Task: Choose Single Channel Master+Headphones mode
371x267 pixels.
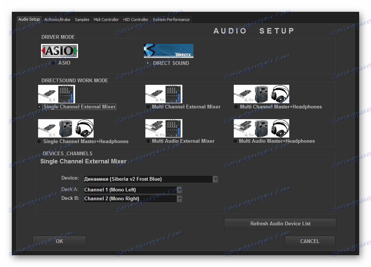Action: pos(39,141)
